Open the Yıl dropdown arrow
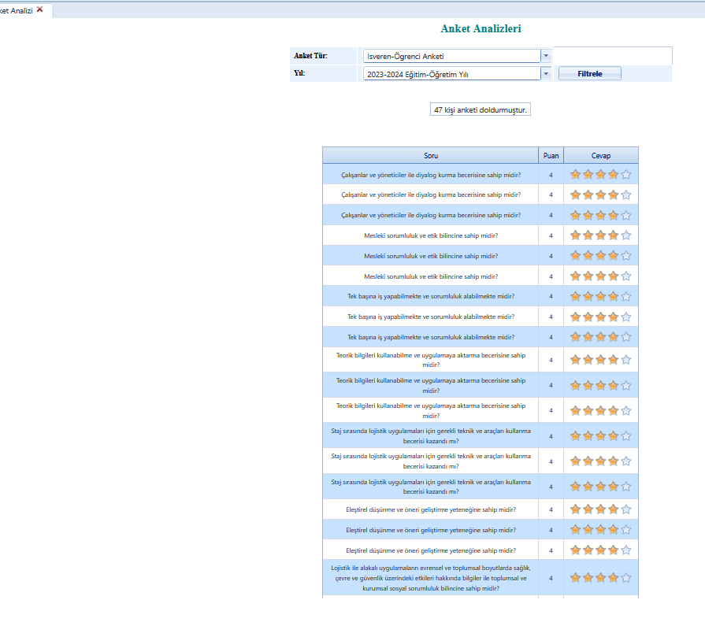 pos(546,74)
